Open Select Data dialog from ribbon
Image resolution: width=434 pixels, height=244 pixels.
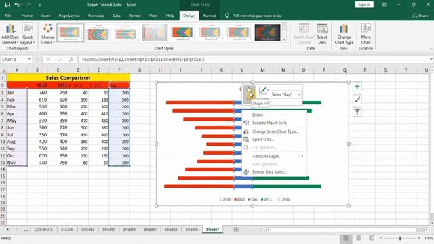tap(322, 34)
